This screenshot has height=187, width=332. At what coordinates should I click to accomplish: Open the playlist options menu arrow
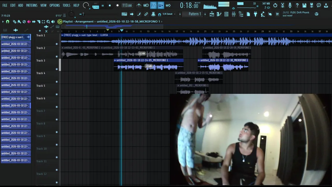3,22
